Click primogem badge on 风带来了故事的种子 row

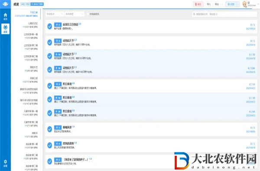(x=58, y=160)
